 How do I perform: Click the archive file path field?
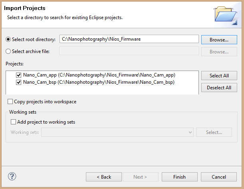[x=129, y=51]
